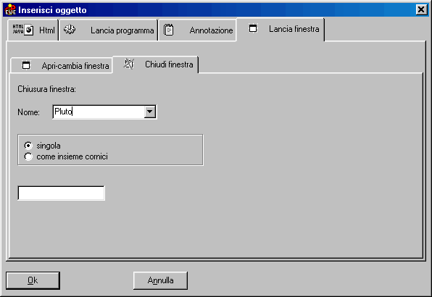
Task: Switch to the Html tab
Action: coord(33,30)
